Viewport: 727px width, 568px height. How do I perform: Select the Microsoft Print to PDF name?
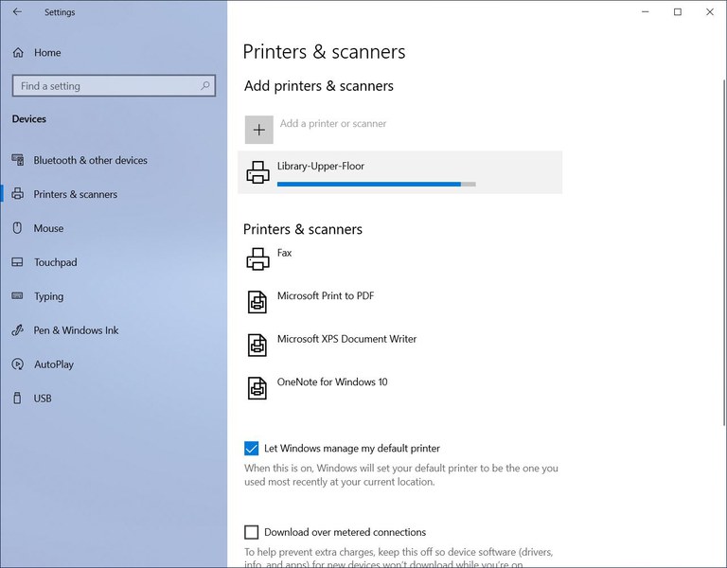(x=326, y=295)
